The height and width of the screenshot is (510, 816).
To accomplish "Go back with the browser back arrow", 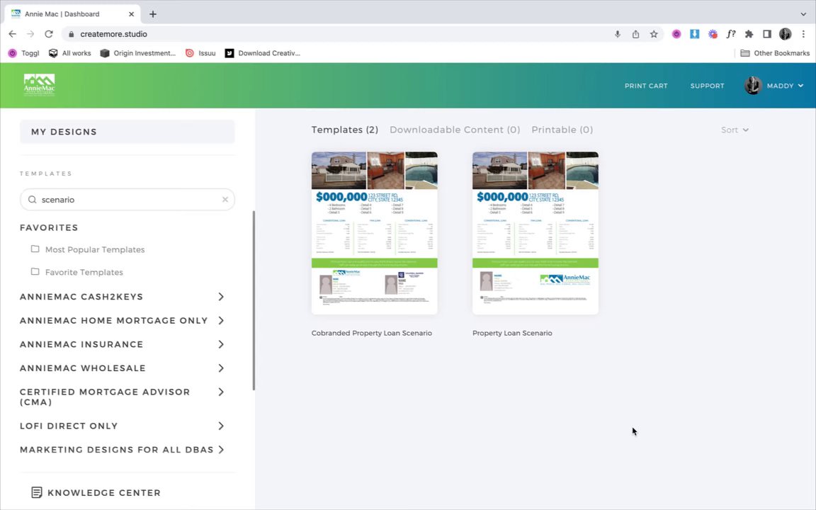I will (13, 34).
